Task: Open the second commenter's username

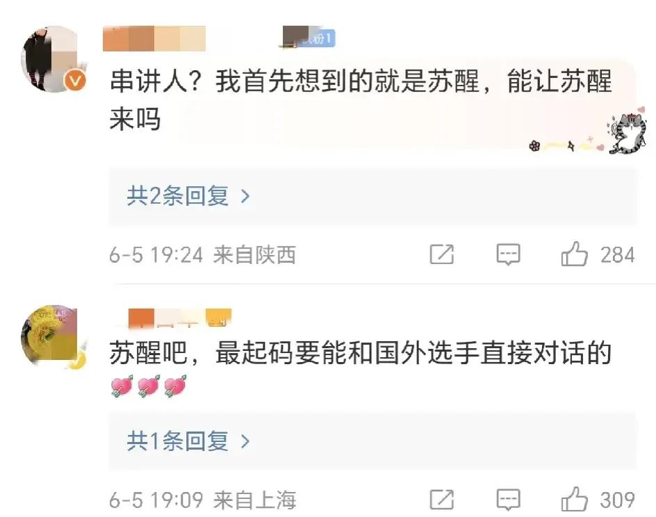Action: 180,318
